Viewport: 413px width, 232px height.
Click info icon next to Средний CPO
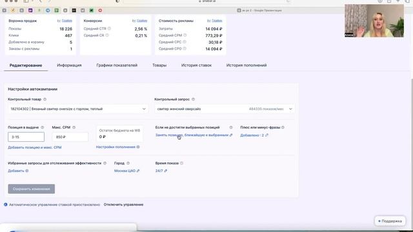[x=185, y=49]
